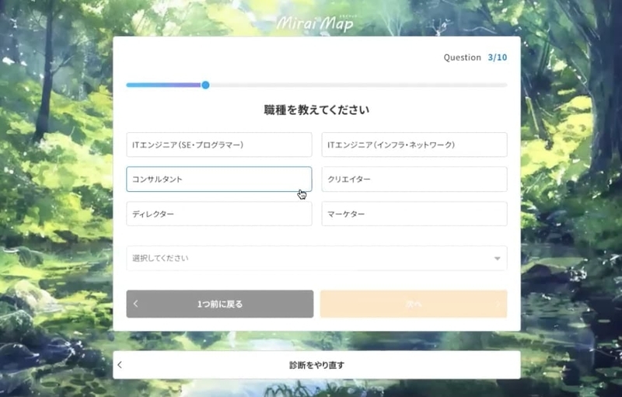
Task: Select ITエンジニア (インフラ・ネットワーク) option
Action: (x=414, y=145)
